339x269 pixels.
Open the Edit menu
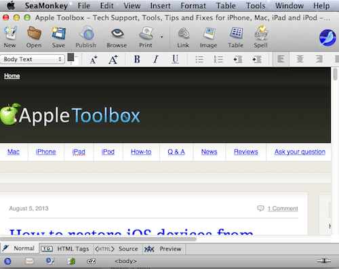click(106, 5)
